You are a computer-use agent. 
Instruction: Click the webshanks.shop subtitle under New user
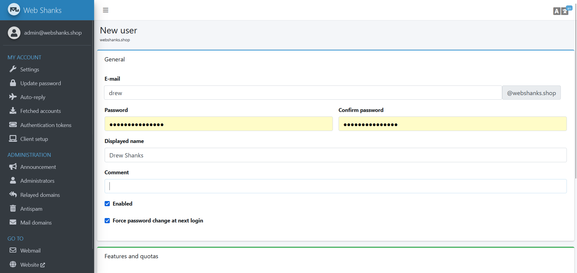(x=115, y=40)
